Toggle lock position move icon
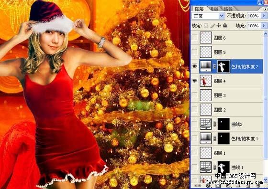 [219, 26]
